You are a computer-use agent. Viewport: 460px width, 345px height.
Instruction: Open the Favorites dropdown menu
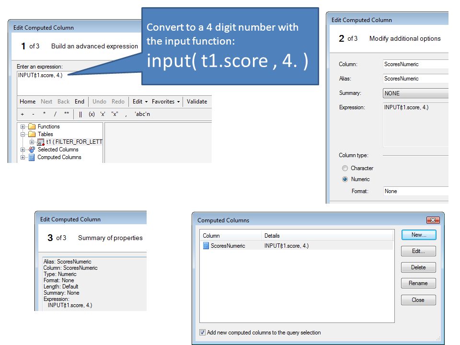click(166, 102)
